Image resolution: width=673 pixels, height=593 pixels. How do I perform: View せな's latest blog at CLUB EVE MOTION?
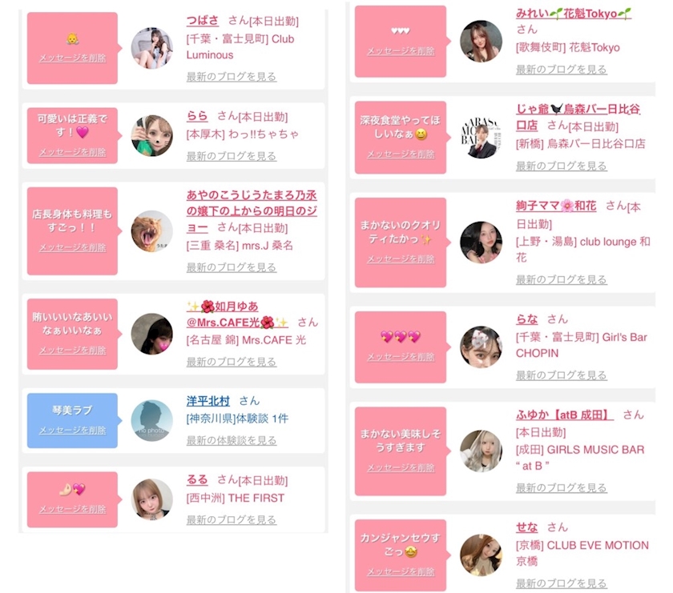coord(561,583)
